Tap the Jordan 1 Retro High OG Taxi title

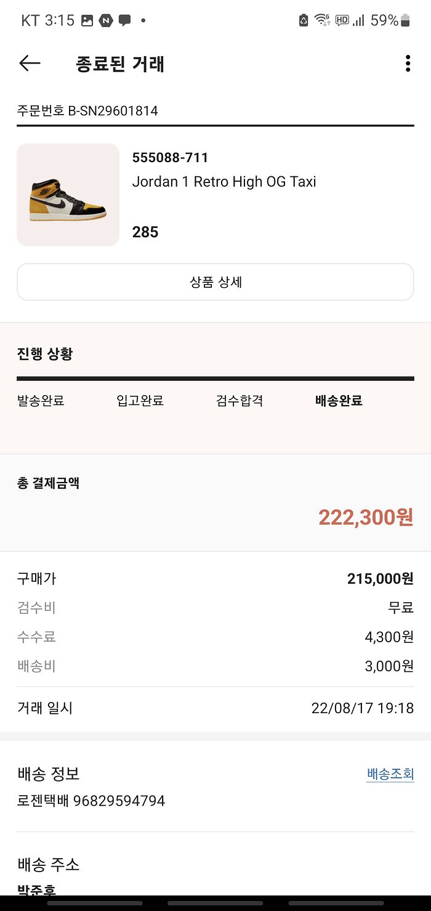point(224,182)
